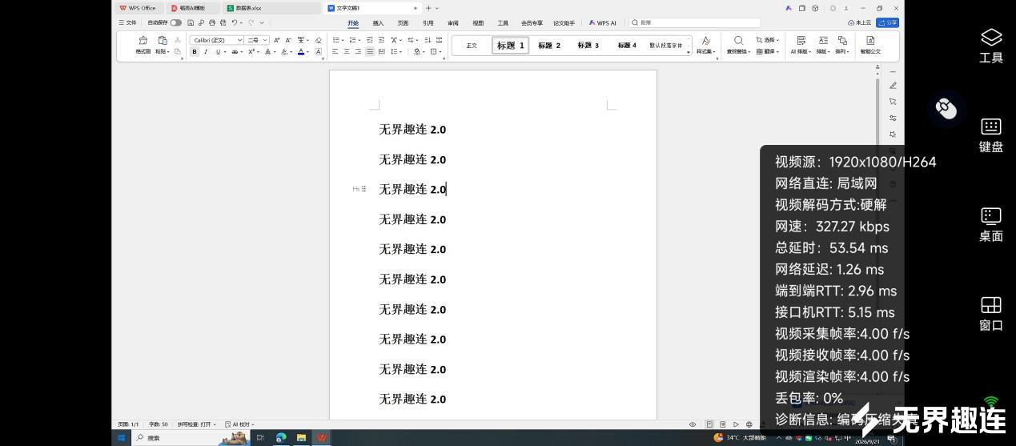Toggle Bold formatting button

pyautogui.click(x=195, y=51)
